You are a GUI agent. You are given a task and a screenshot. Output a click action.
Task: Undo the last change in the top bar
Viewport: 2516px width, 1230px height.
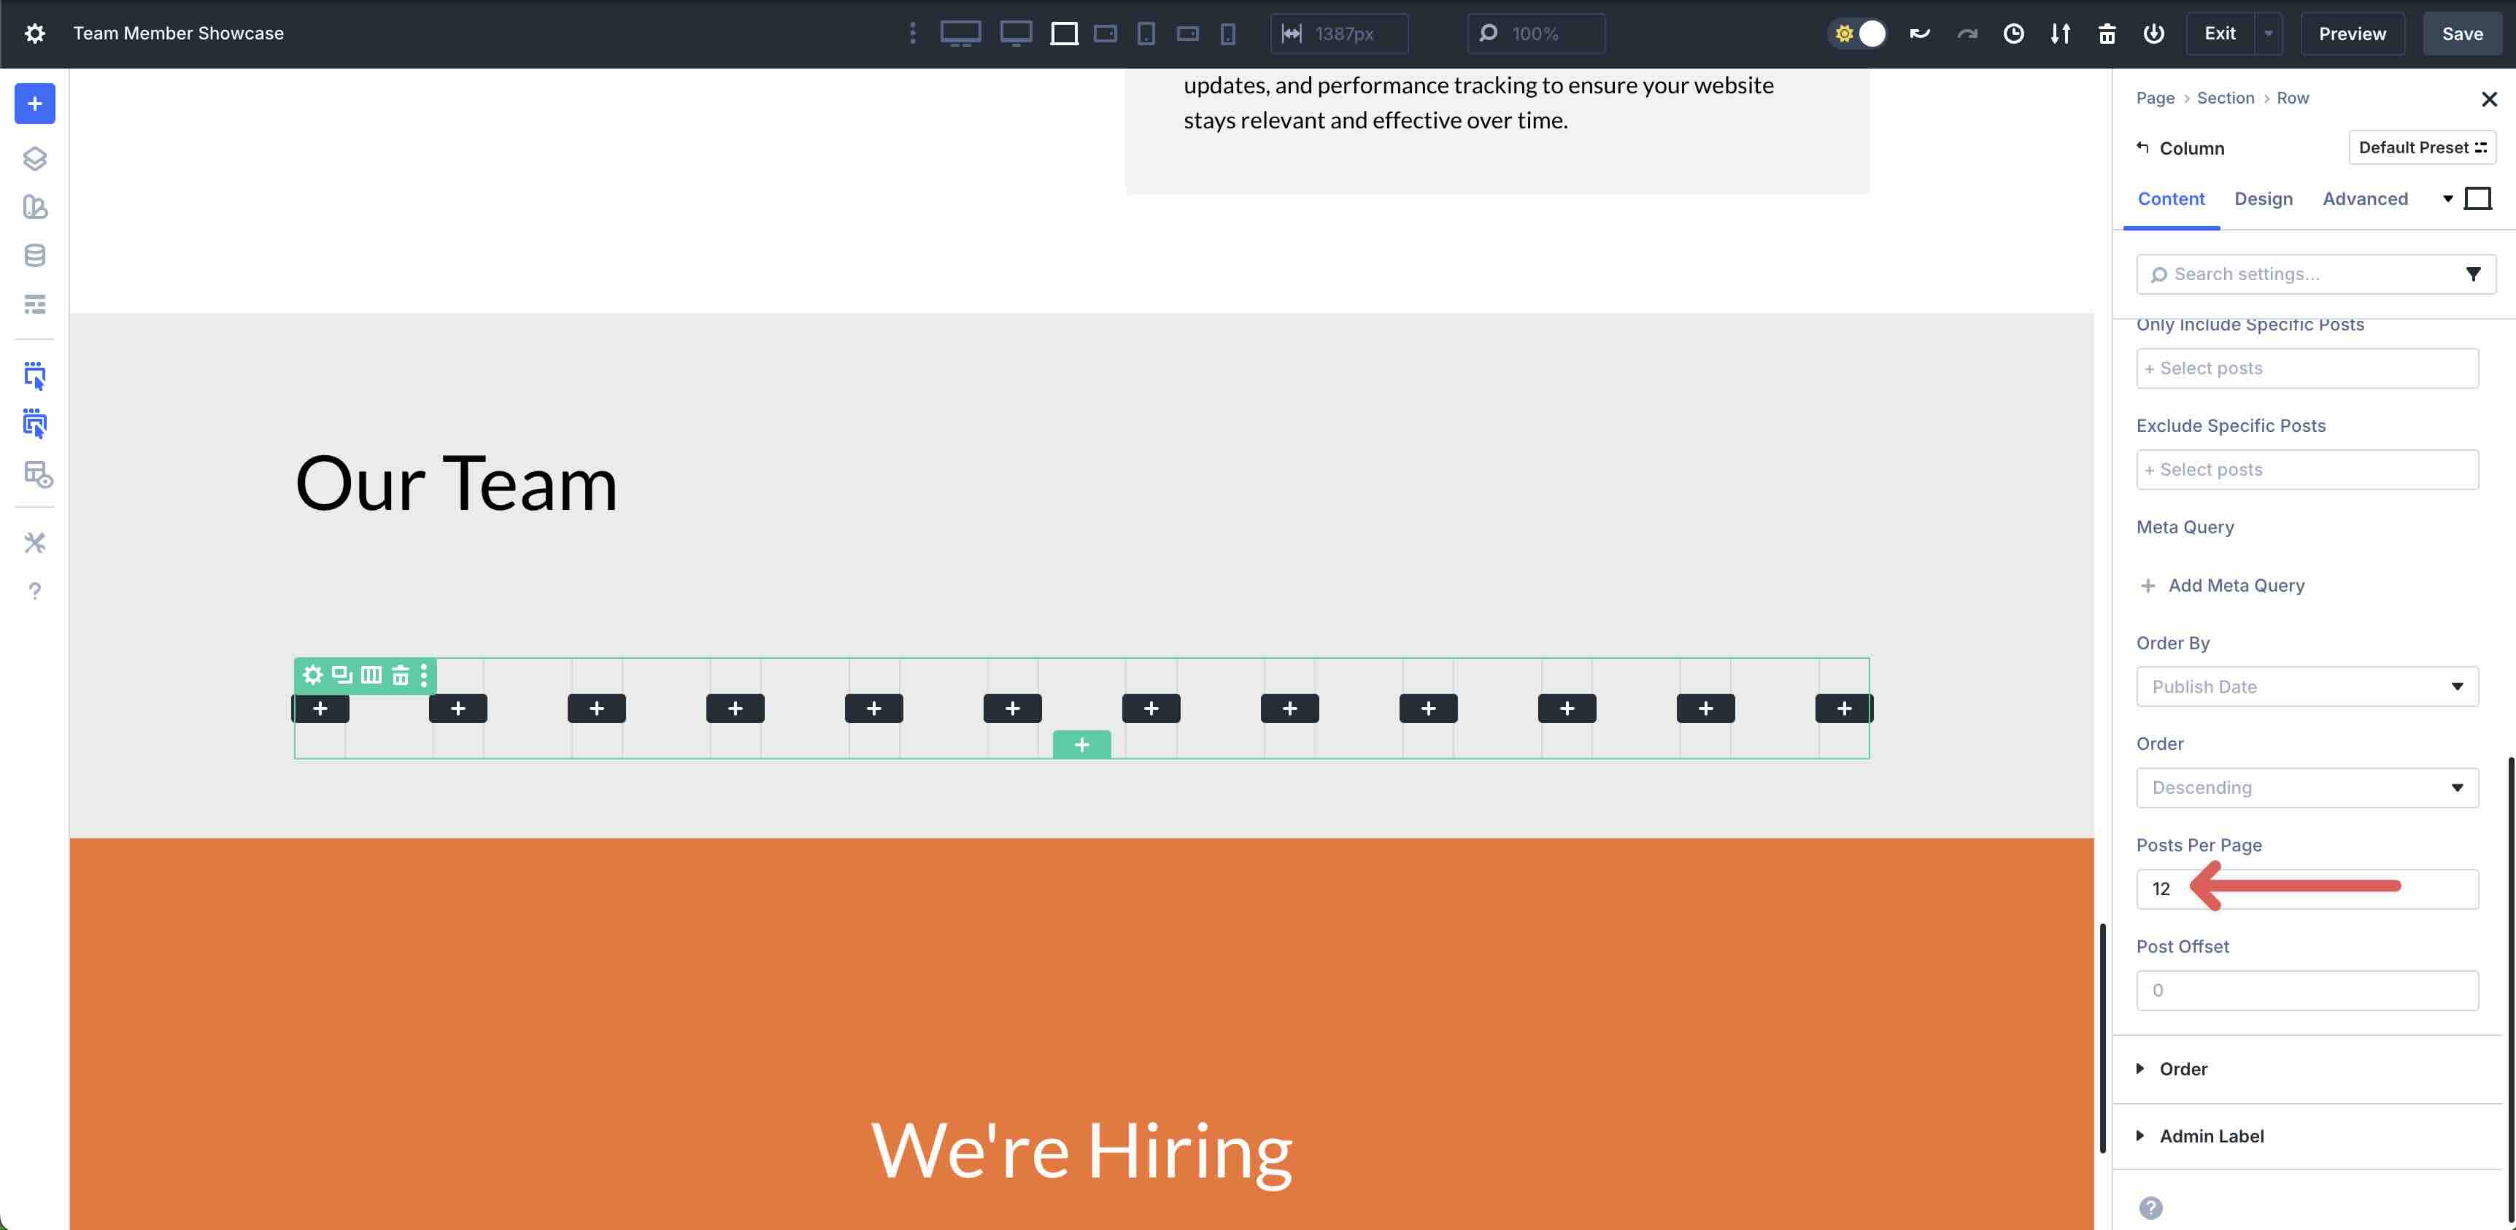1918,33
